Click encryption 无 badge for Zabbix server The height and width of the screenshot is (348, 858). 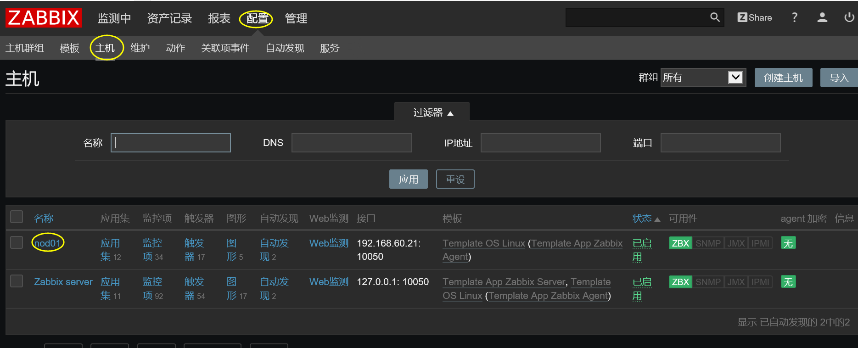[788, 282]
